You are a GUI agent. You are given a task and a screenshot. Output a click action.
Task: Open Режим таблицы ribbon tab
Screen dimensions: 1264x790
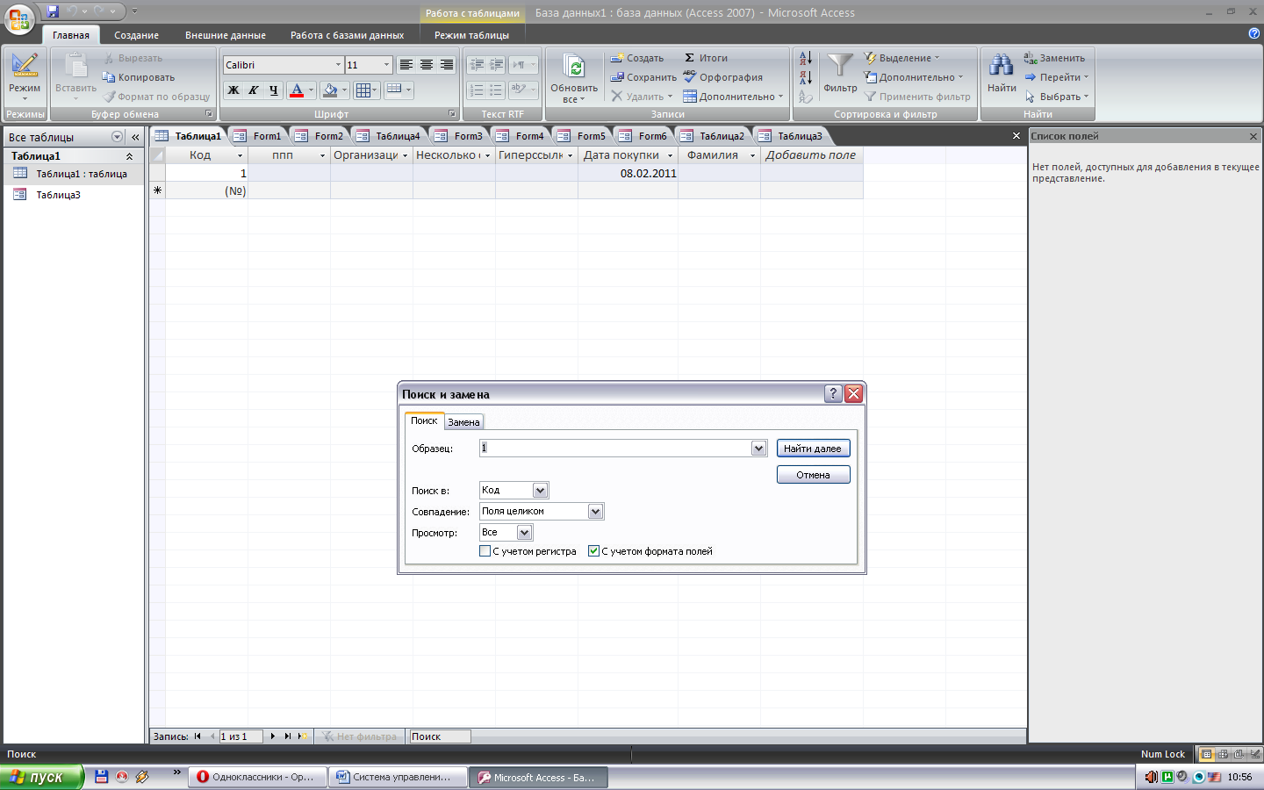click(x=471, y=35)
